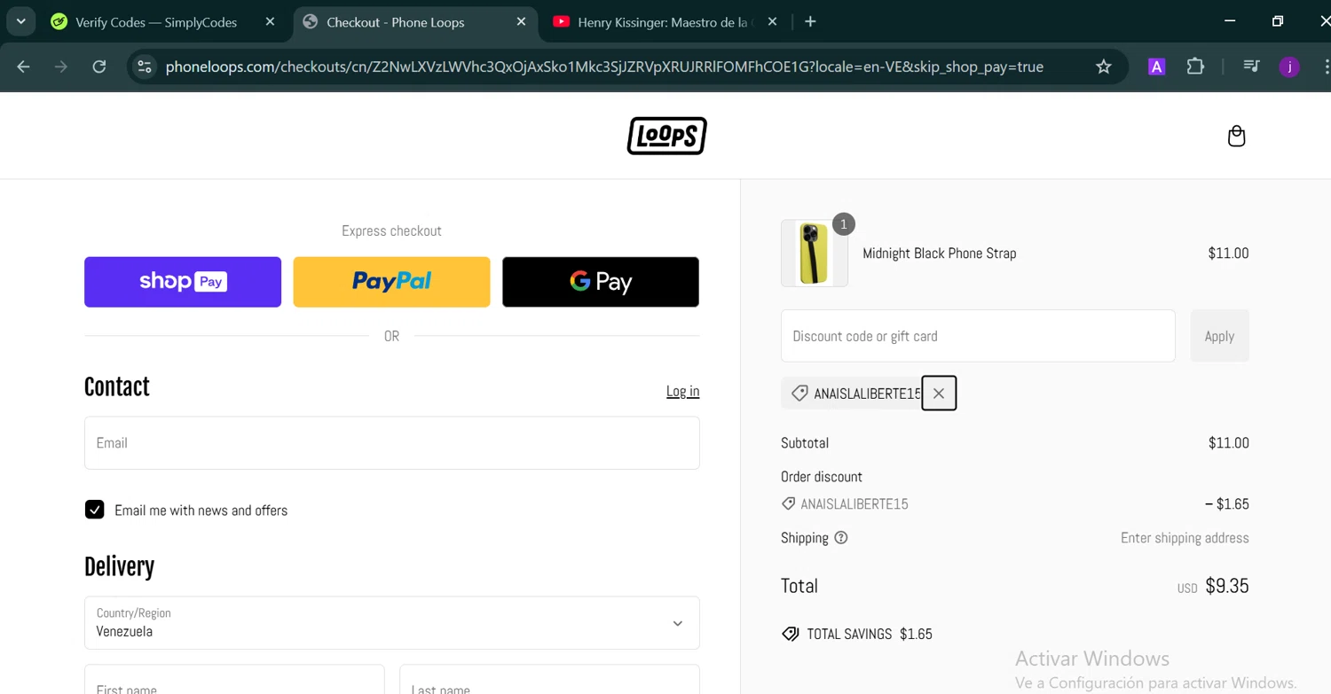Click the Contact section heading
Screen dimensions: 1331x694
click(x=117, y=387)
